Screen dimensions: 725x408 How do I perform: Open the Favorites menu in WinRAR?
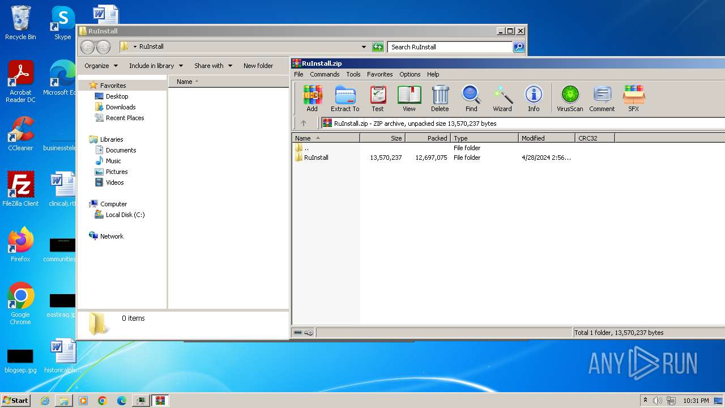tap(379, 74)
